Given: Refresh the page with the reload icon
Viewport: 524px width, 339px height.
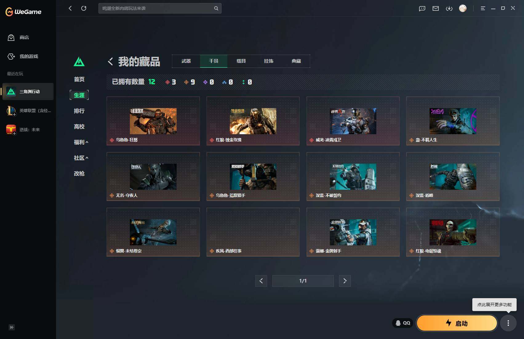Looking at the screenshot, I should coord(84,8).
